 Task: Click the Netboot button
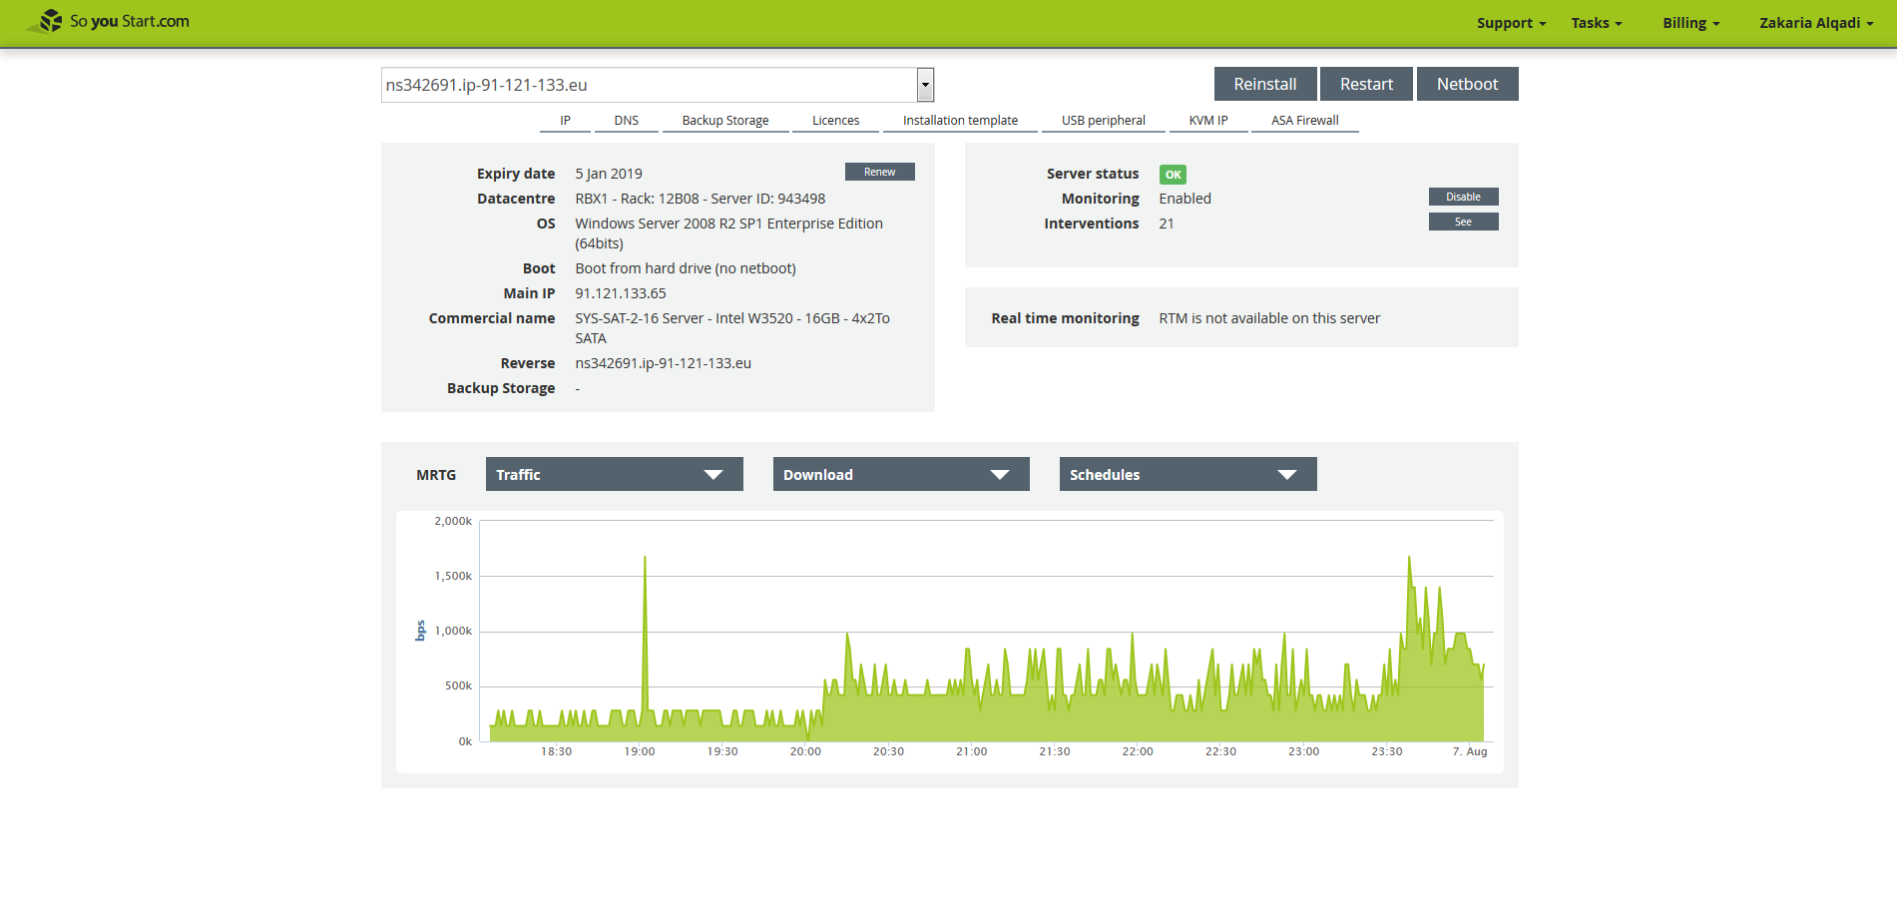[1467, 84]
